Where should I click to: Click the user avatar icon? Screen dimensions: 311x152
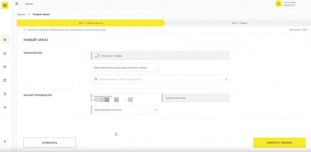[x=279, y=4]
